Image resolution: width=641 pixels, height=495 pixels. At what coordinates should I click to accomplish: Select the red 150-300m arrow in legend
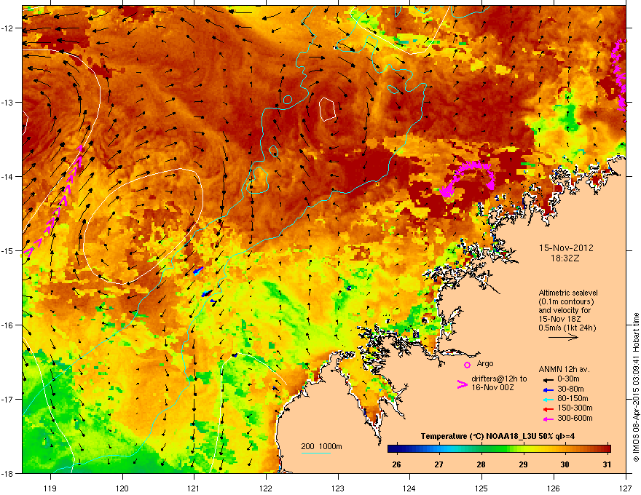coord(548,408)
